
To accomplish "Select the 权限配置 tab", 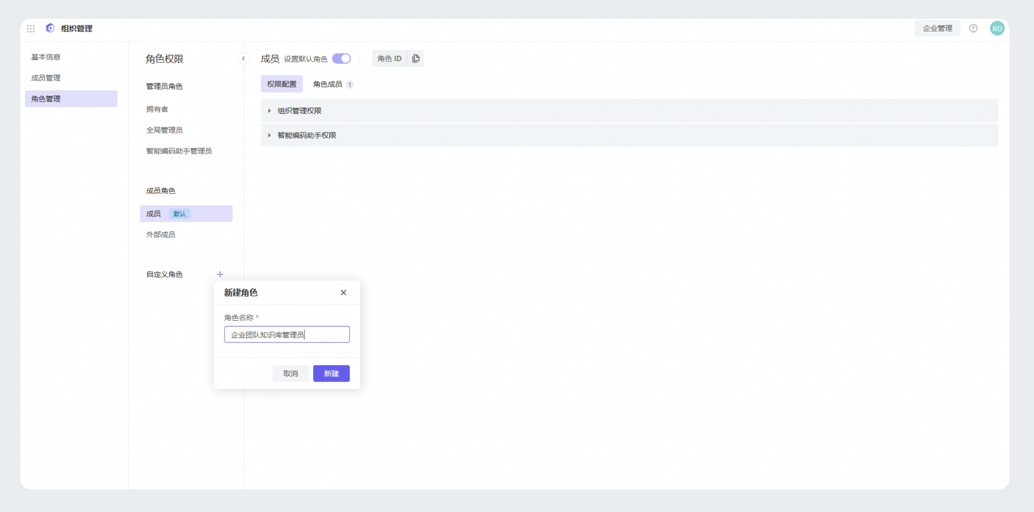I will tap(281, 84).
